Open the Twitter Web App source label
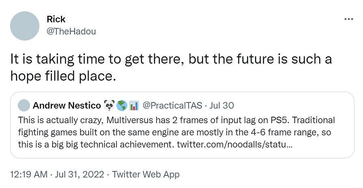Screen dimensions: 363x188 (146, 175)
